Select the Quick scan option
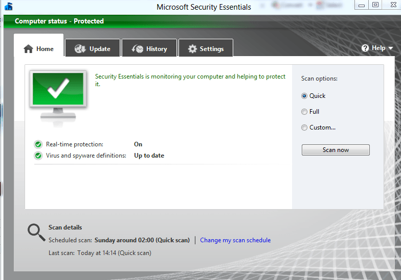Screen dimensions: 401x280 304,96
